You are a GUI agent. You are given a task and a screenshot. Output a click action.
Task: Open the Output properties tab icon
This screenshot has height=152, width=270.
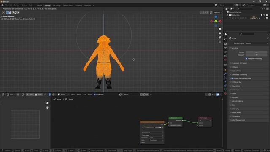[225, 48]
